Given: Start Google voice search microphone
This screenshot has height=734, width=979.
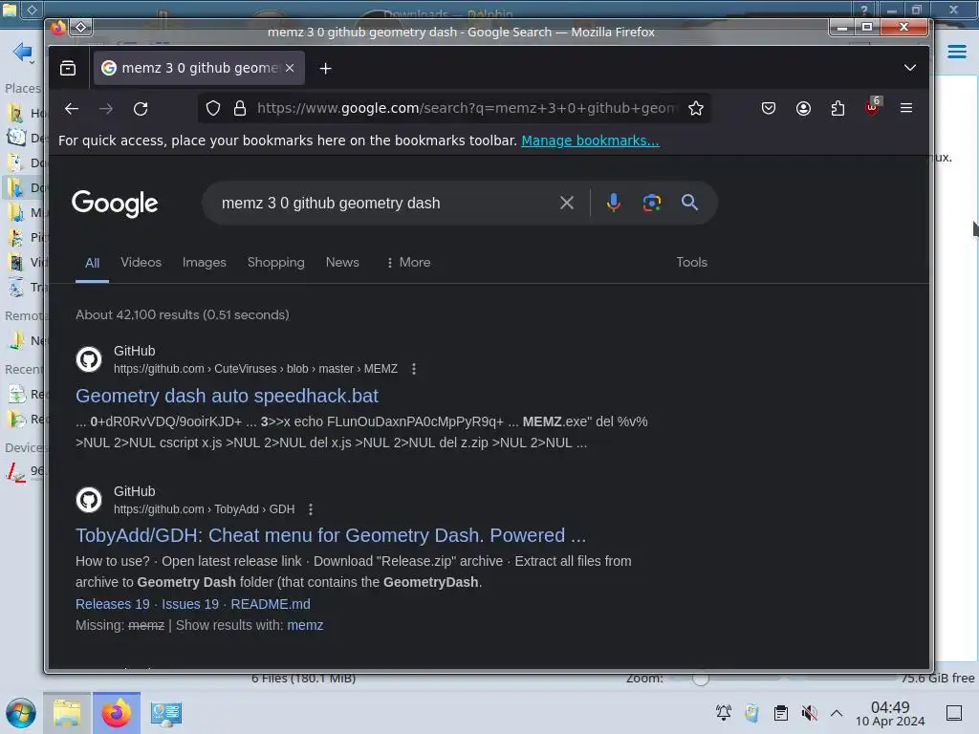Looking at the screenshot, I should click(614, 203).
